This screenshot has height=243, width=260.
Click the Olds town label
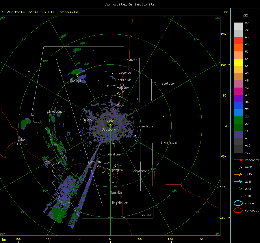pos(110,120)
